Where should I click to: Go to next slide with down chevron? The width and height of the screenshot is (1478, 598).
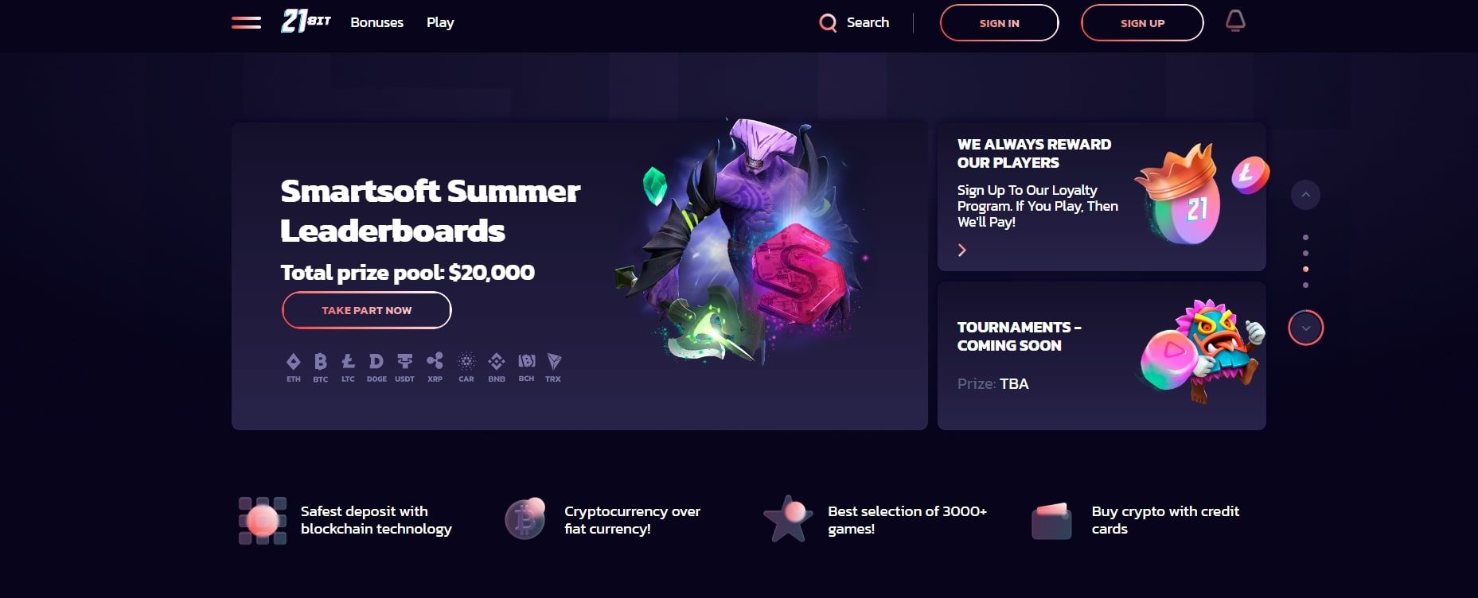[x=1305, y=328]
